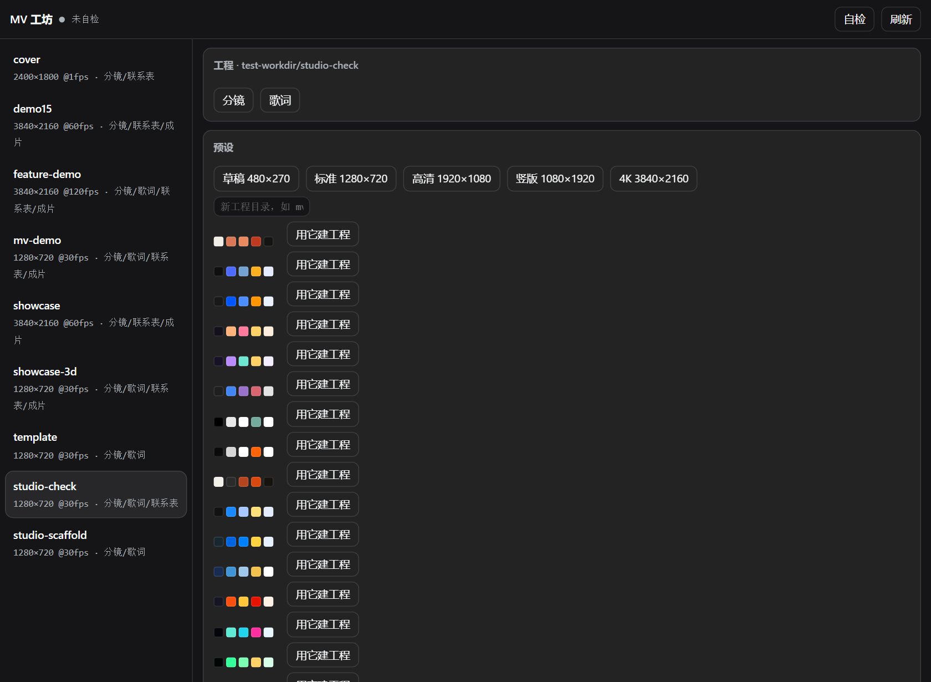Click 用它建工程 beside the cyan-magenta palette
Viewport: 931px width, 682px height.
[323, 624]
